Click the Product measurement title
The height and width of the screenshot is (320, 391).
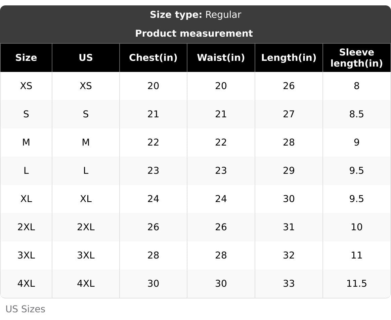tap(194, 34)
